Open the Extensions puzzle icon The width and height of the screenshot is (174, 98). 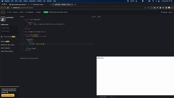pos(160,8)
